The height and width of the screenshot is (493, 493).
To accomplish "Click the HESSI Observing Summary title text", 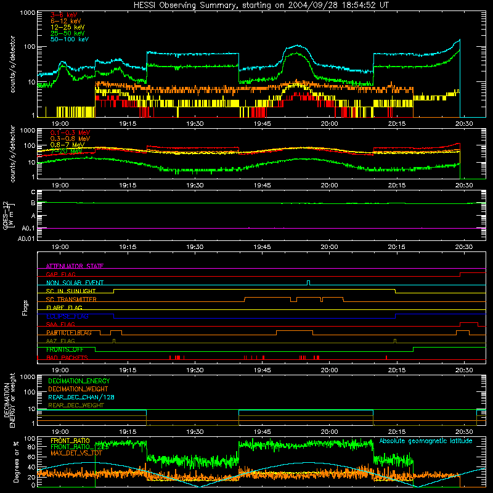I will pos(261,6).
